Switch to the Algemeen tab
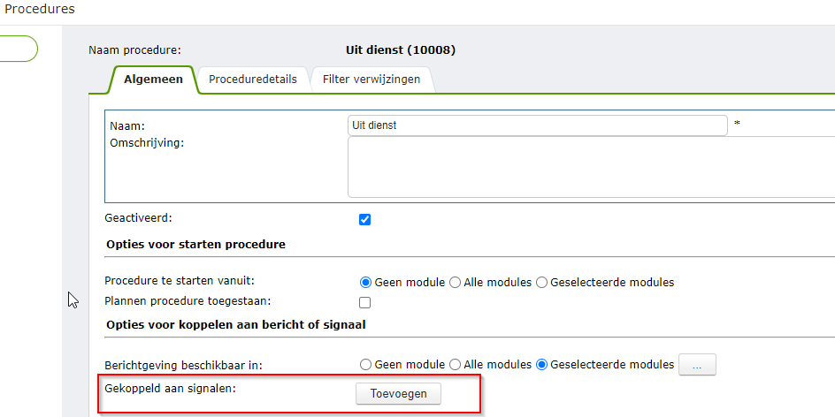 tap(153, 79)
